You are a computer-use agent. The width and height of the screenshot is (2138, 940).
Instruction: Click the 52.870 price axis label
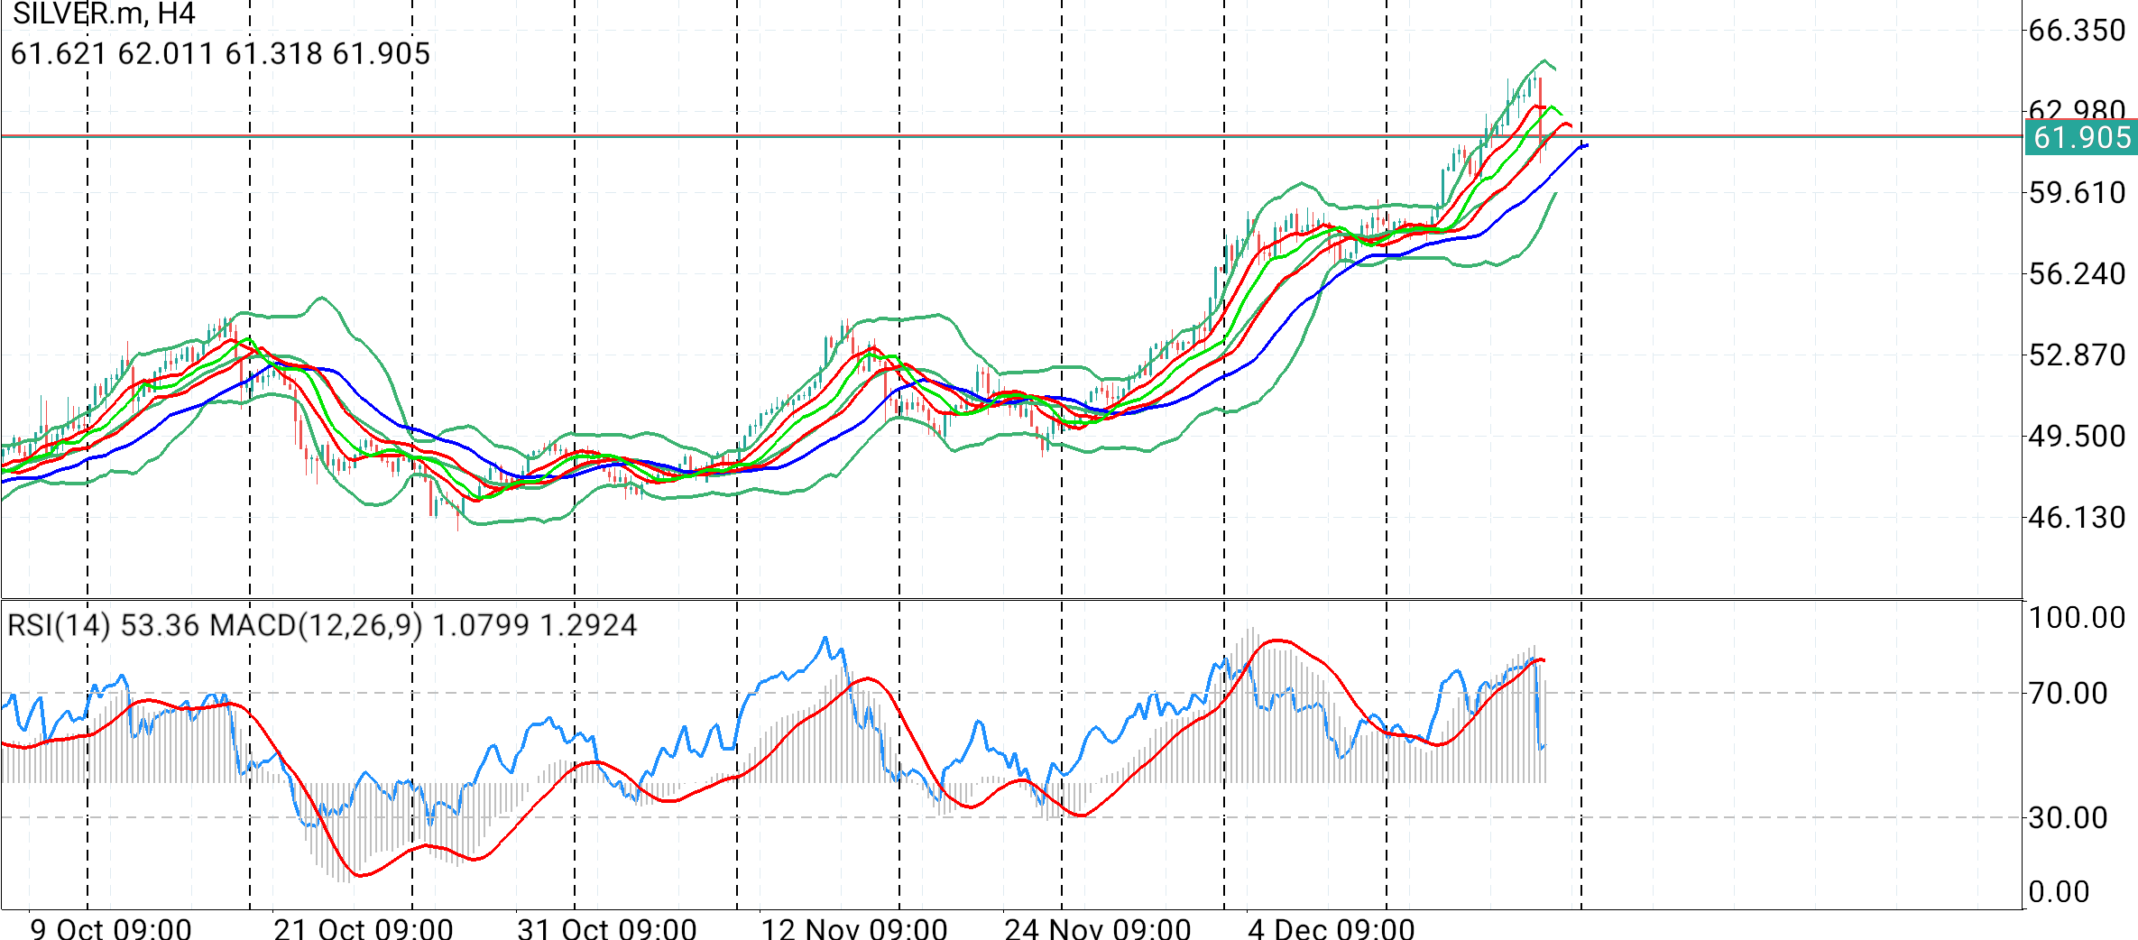click(x=2078, y=355)
